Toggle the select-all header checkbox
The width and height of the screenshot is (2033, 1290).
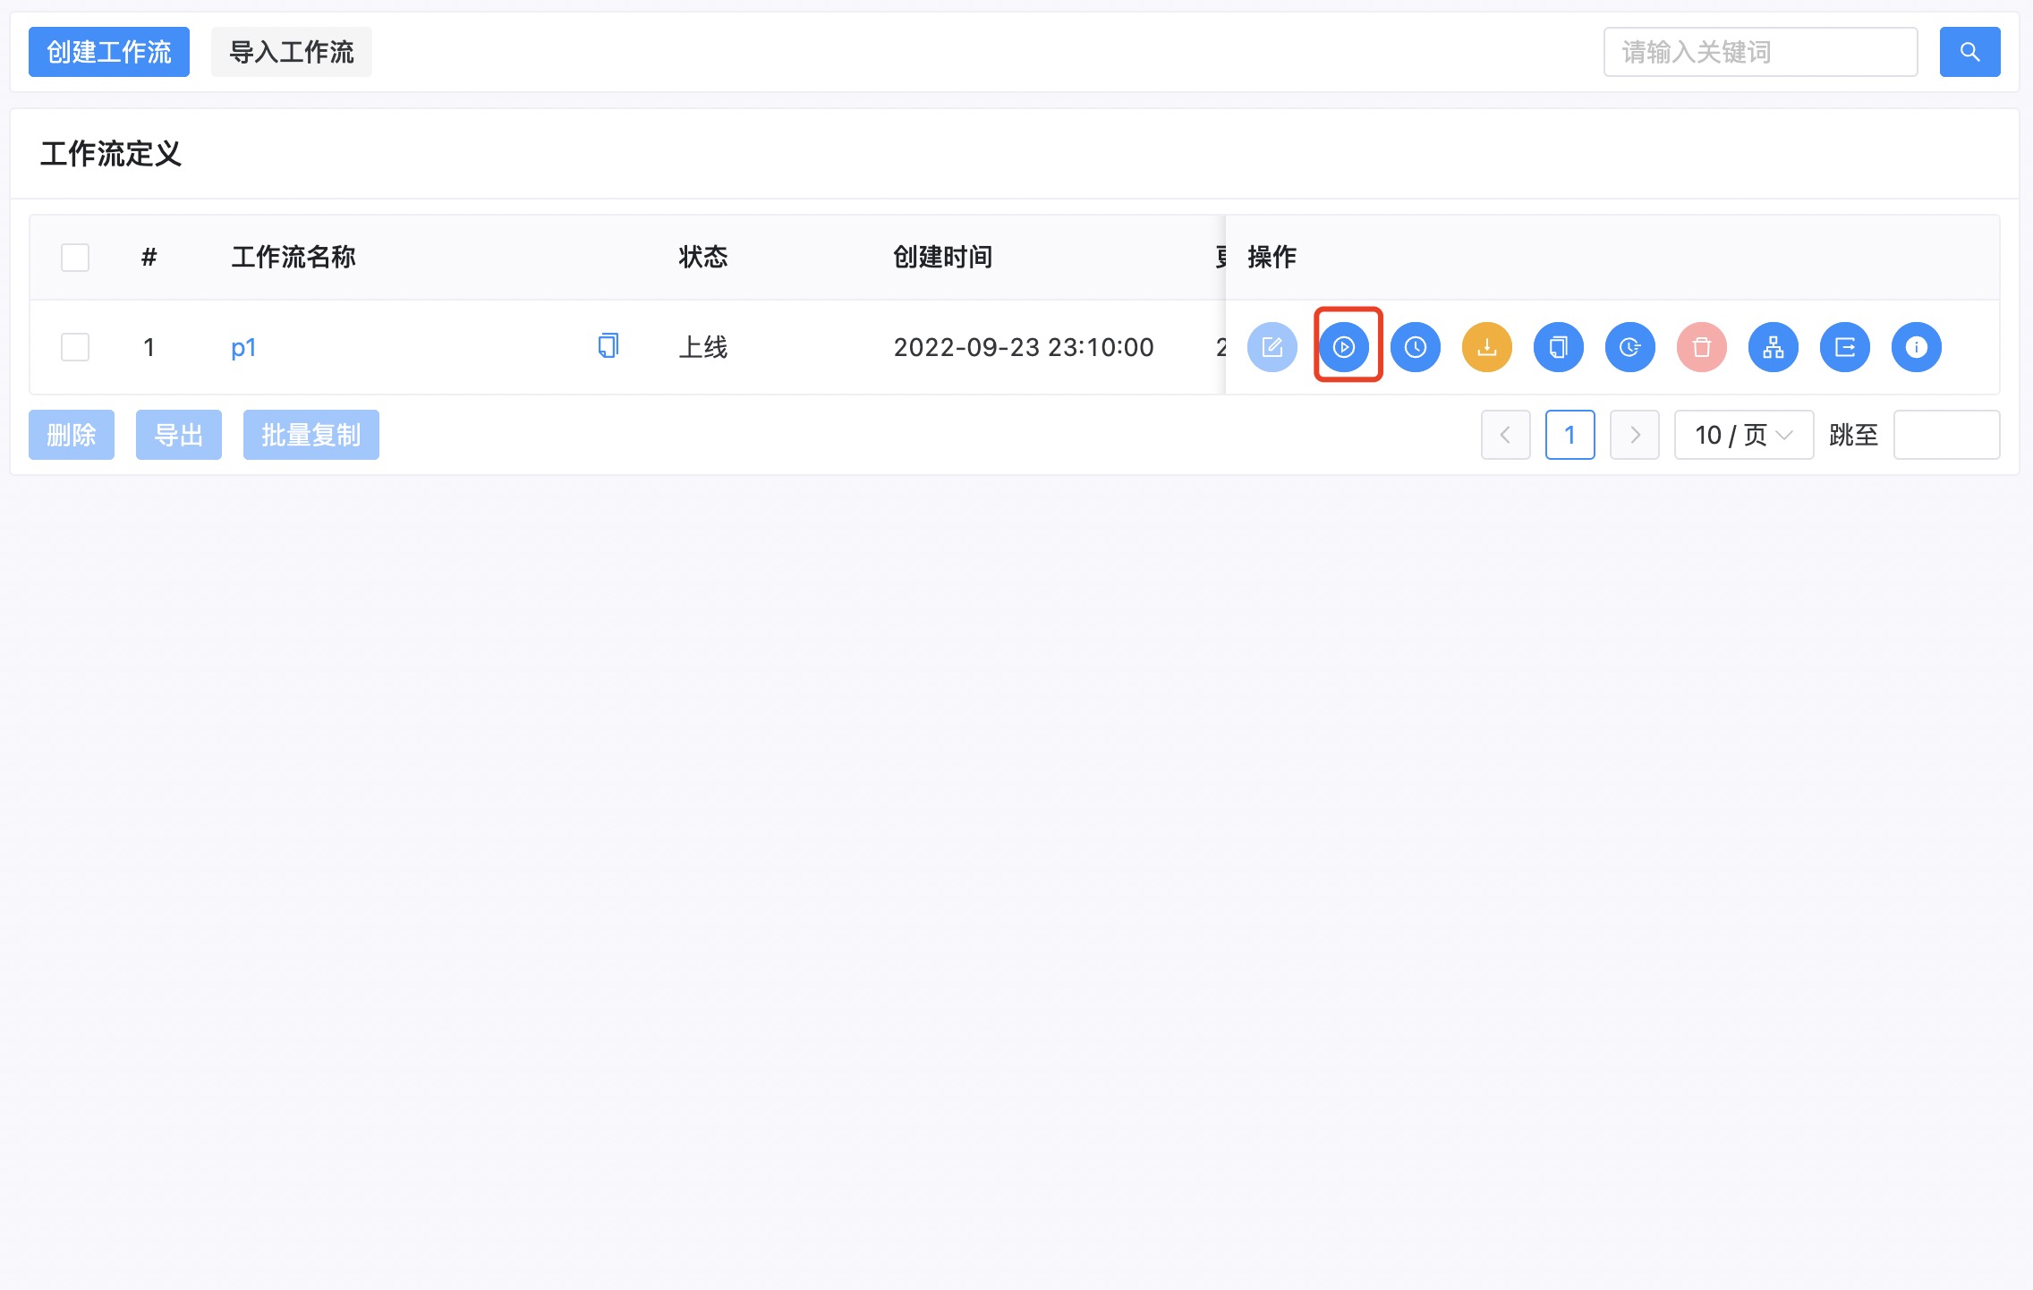(75, 258)
